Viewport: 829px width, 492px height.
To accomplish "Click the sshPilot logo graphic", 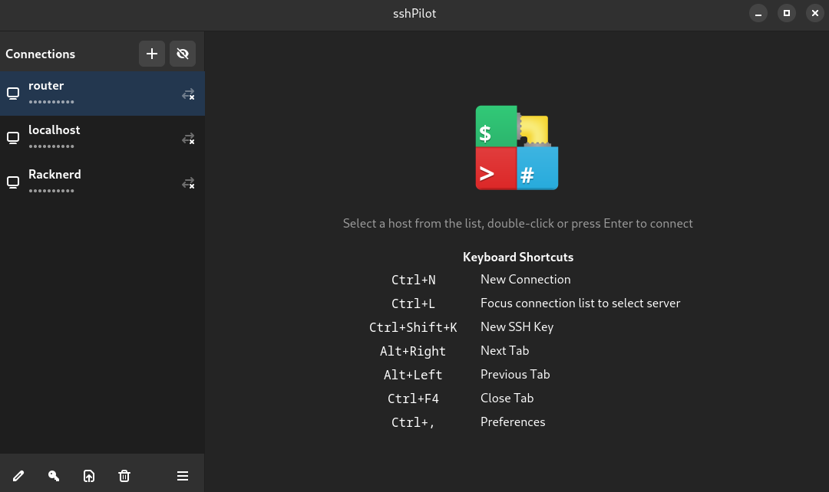I will pos(517,148).
